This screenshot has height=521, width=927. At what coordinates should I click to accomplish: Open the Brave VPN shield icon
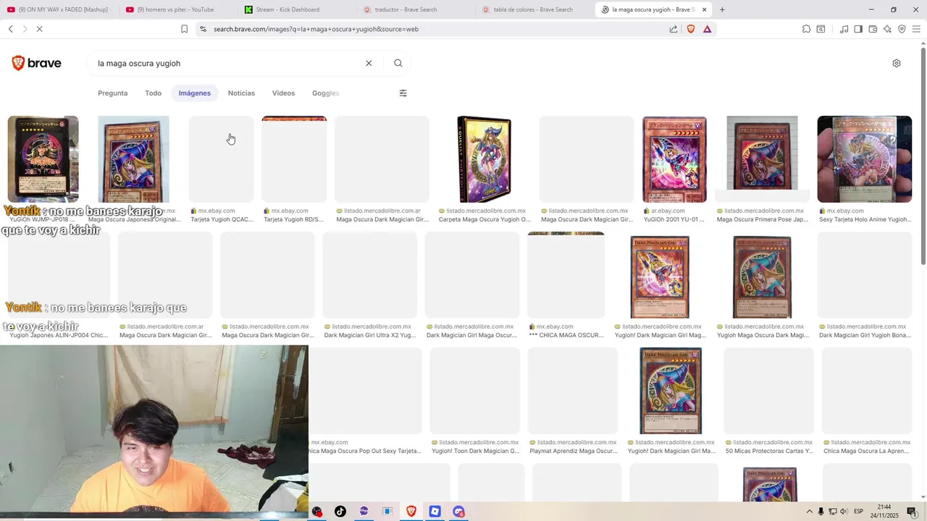902,29
